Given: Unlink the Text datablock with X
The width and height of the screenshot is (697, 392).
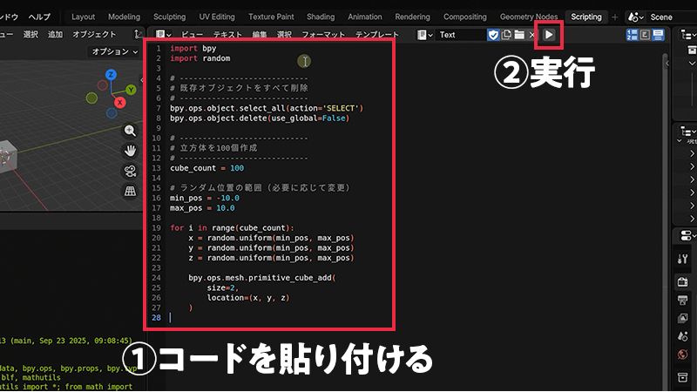Looking at the screenshot, I should [531, 35].
